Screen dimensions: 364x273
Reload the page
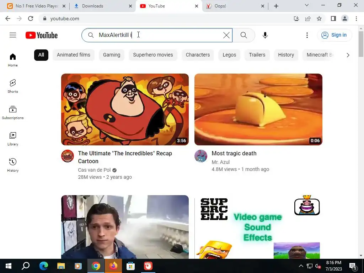point(31,18)
